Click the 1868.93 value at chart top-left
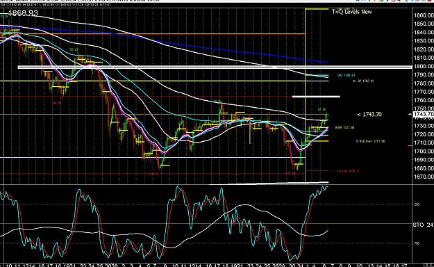 23,13
